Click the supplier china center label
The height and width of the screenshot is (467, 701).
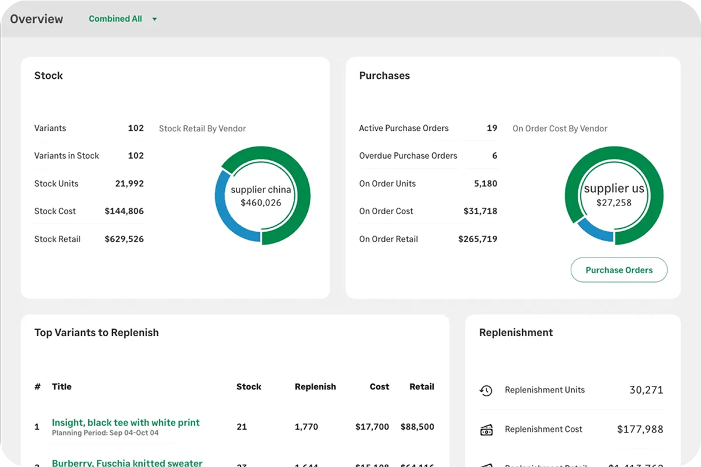coord(261,190)
